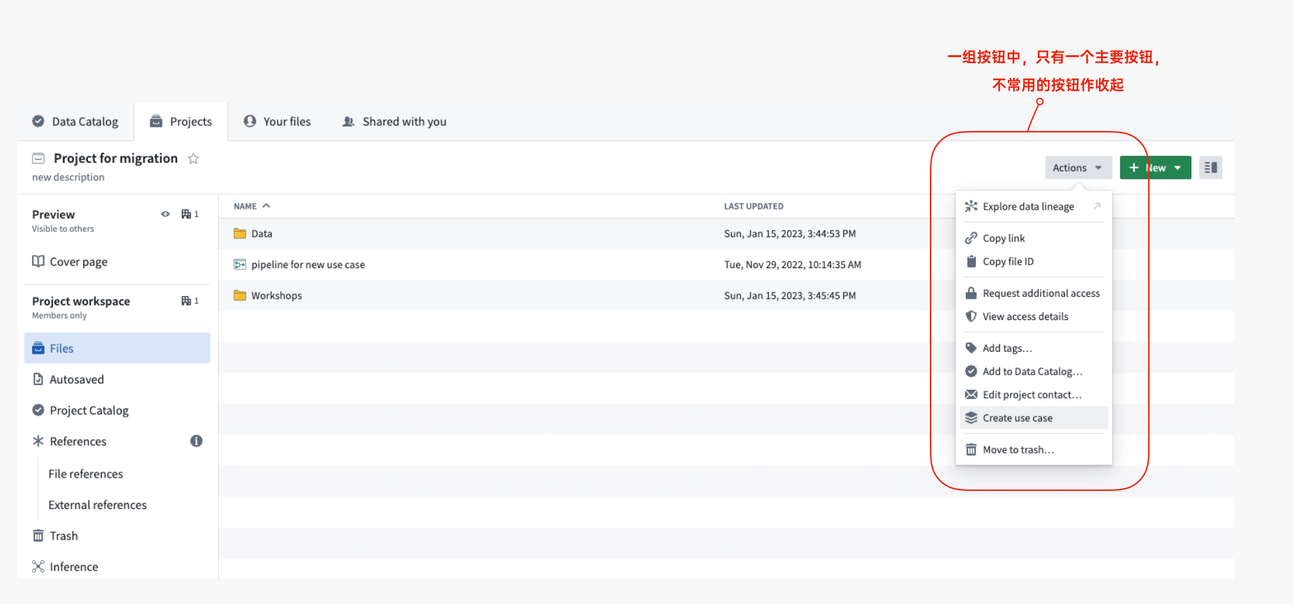Click the new description text field

[69, 177]
